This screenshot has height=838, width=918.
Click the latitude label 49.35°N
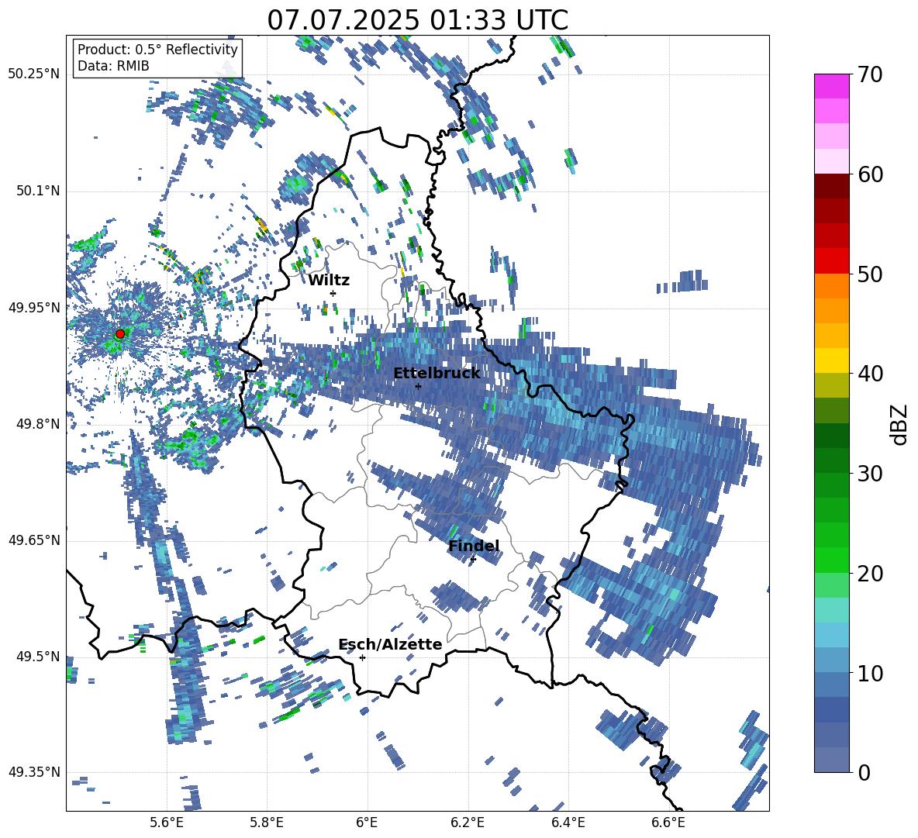click(x=35, y=772)
